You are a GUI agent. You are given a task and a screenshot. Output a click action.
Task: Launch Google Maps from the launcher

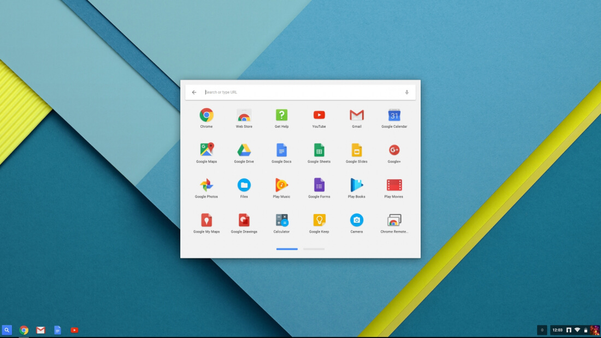point(207,150)
